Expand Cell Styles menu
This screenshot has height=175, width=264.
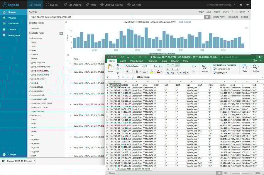coord(220,73)
